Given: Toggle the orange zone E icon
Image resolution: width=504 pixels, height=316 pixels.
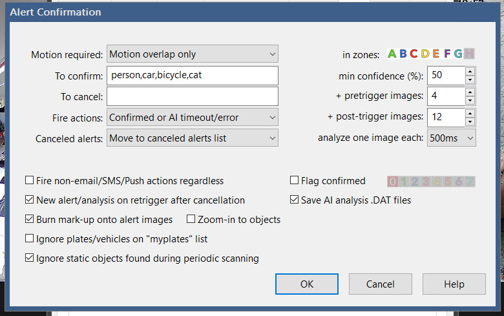Looking at the screenshot, I should click(x=436, y=54).
